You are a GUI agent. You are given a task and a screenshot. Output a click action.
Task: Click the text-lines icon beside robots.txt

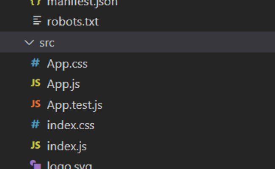pos(37,20)
